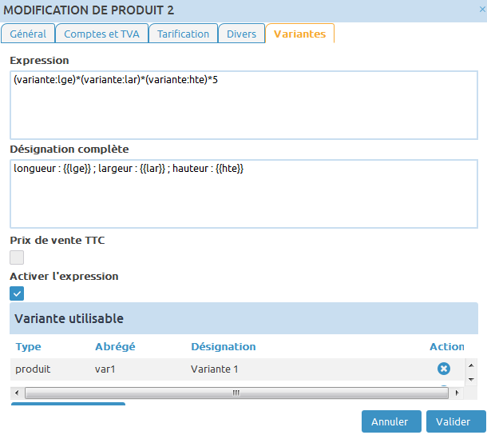Confirm changes with the Valider button
The image size is (487, 435).
coord(453,421)
